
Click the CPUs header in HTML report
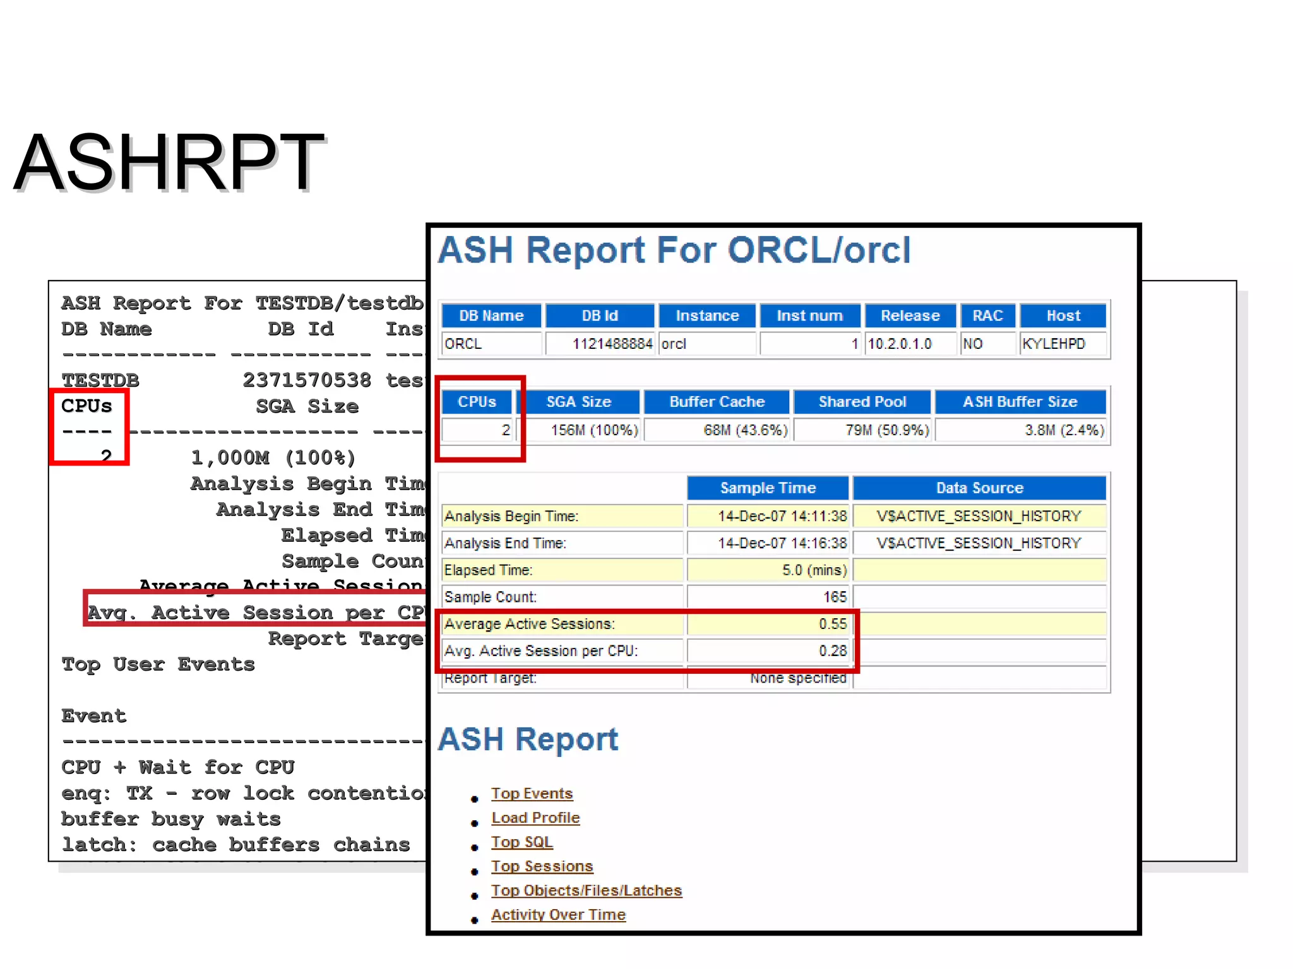pyautogui.click(x=477, y=402)
